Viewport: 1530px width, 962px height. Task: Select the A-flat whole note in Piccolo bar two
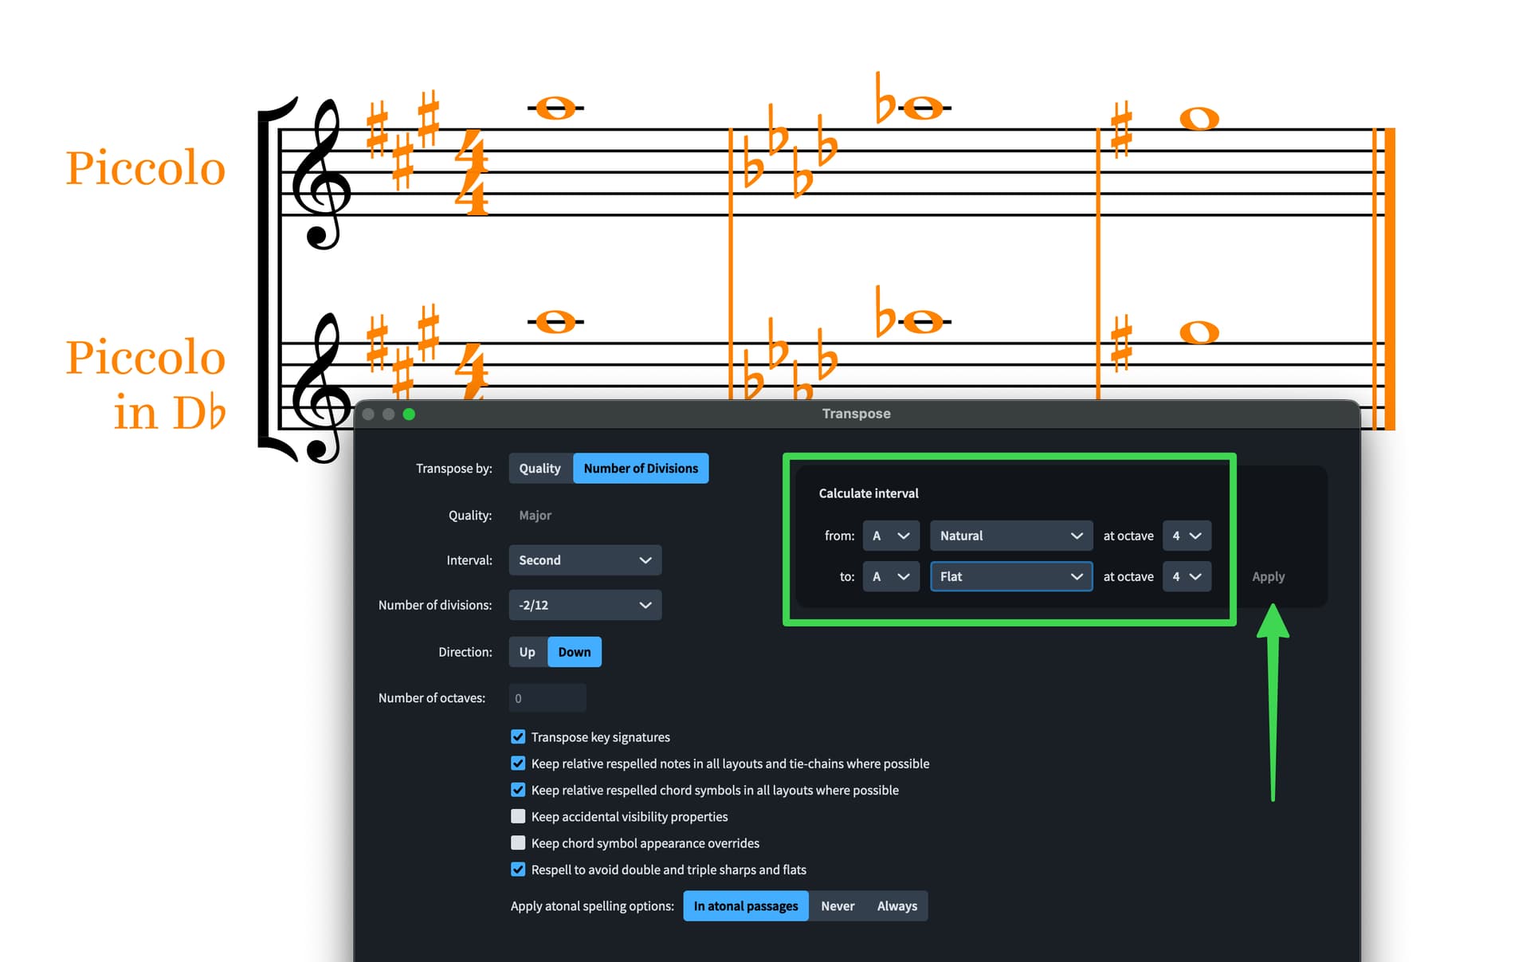pyautogui.click(x=923, y=108)
